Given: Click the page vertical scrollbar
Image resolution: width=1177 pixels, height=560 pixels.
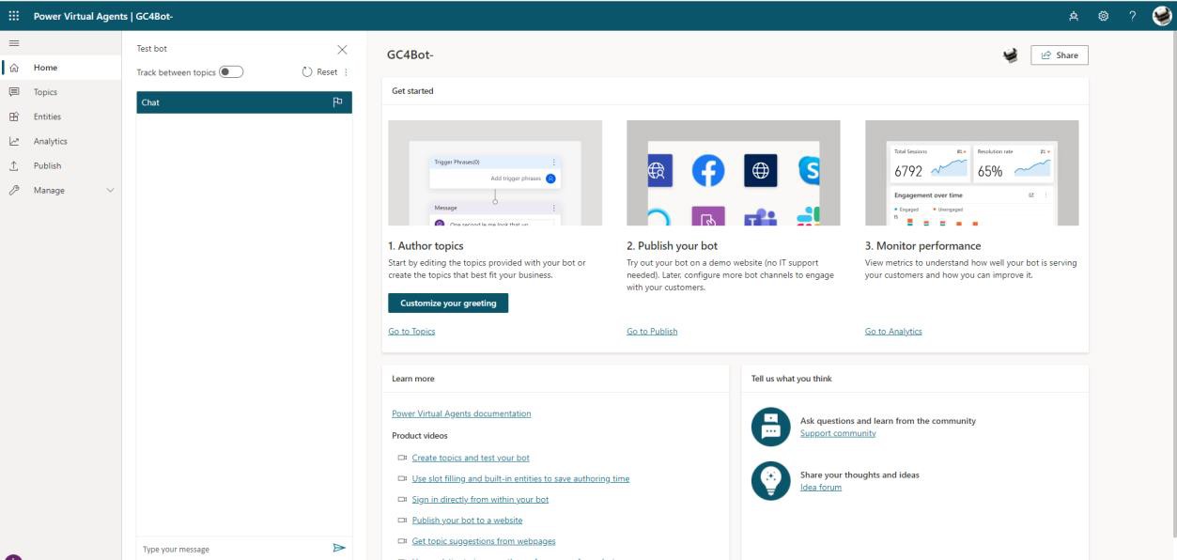Looking at the screenshot, I should point(1173,282).
